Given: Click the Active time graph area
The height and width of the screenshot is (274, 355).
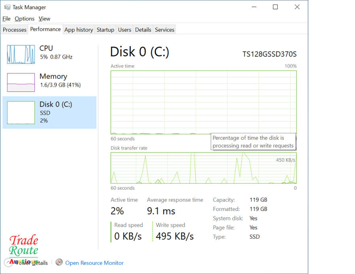Looking at the screenshot, I should (203, 102).
